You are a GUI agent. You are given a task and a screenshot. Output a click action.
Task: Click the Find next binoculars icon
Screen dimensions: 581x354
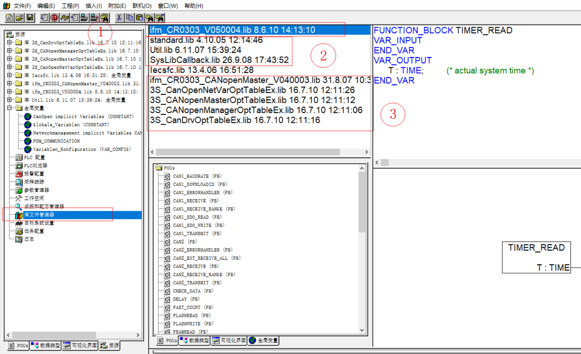(160, 17)
